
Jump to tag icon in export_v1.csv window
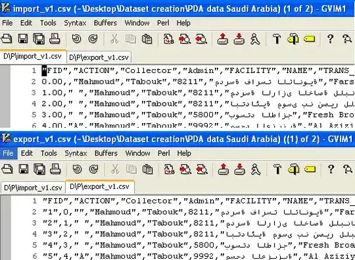coord(310,169)
